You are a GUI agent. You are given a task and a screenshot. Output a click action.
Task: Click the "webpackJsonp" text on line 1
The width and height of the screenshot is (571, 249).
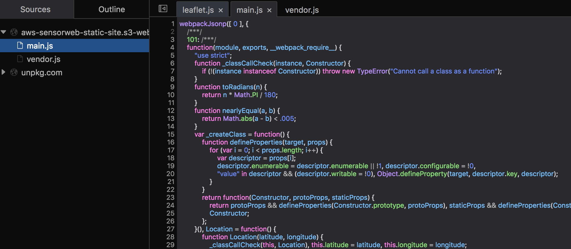point(203,24)
